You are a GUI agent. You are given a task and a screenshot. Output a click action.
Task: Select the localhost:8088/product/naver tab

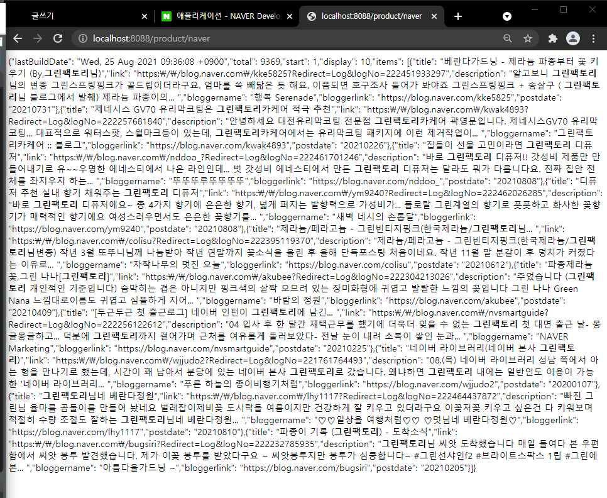371,16
